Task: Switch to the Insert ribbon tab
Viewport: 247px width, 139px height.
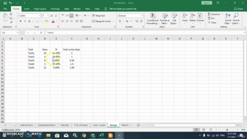Action: coord(27,9)
